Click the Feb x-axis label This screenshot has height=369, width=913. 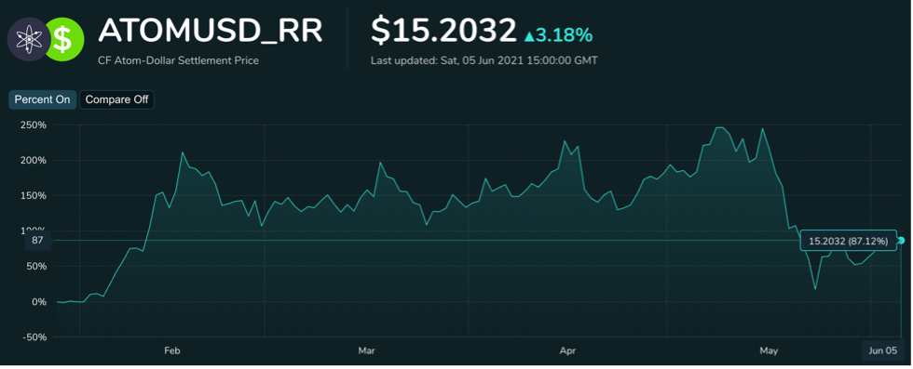171,350
